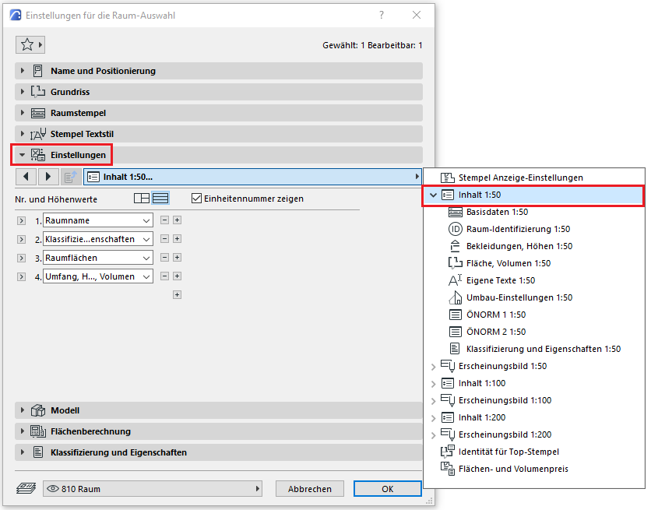Click the previous page arrow button
651x510 pixels.
[26, 177]
